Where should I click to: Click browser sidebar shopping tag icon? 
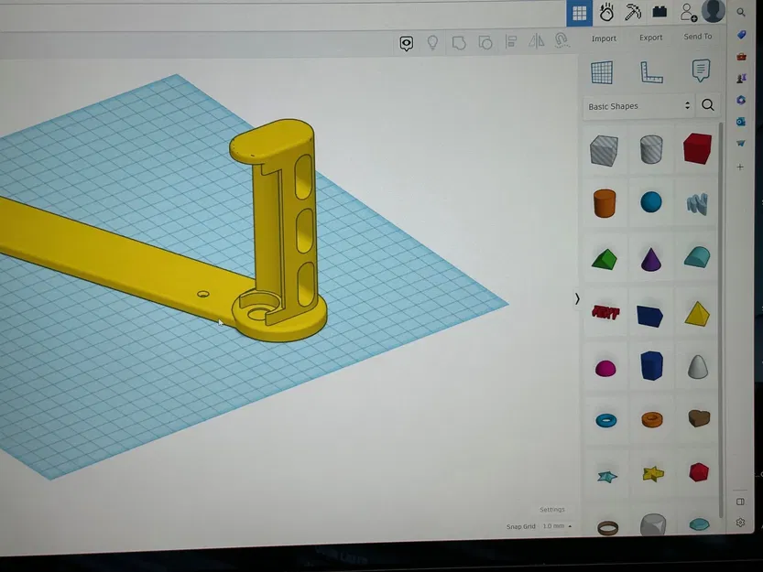tap(741, 35)
